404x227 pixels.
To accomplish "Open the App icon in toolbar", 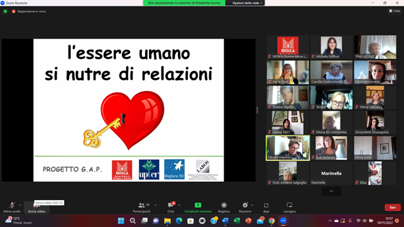I will tap(266, 206).
